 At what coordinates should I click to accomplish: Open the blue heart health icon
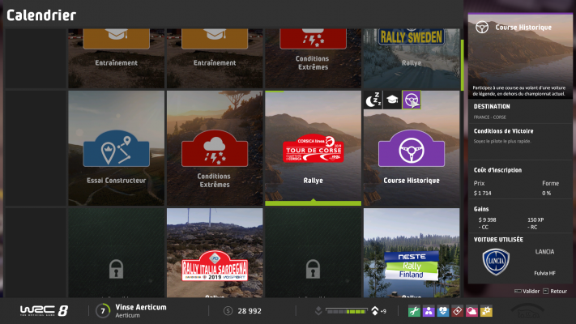(x=443, y=311)
